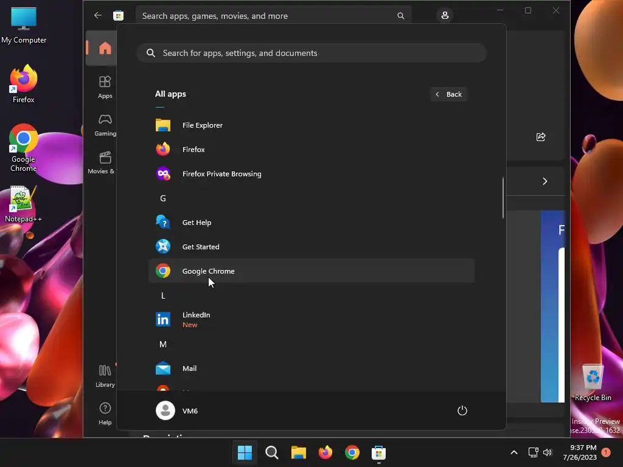Go back in Microsoft Store window
The height and width of the screenshot is (467, 623).
(x=98, y=15)
